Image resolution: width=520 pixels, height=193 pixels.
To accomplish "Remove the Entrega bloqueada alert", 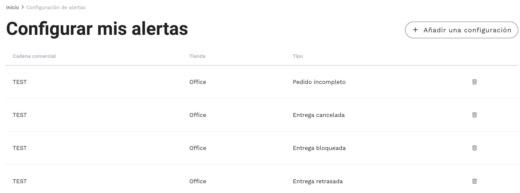I will (474, 148).
